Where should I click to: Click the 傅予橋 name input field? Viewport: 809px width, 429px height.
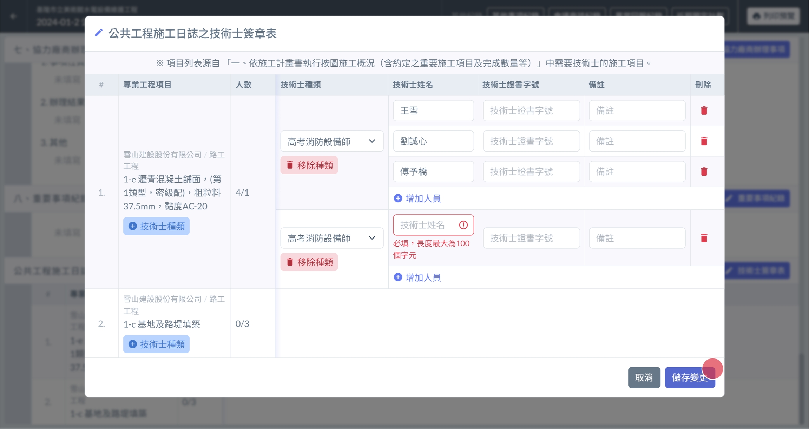coord(433,172)
